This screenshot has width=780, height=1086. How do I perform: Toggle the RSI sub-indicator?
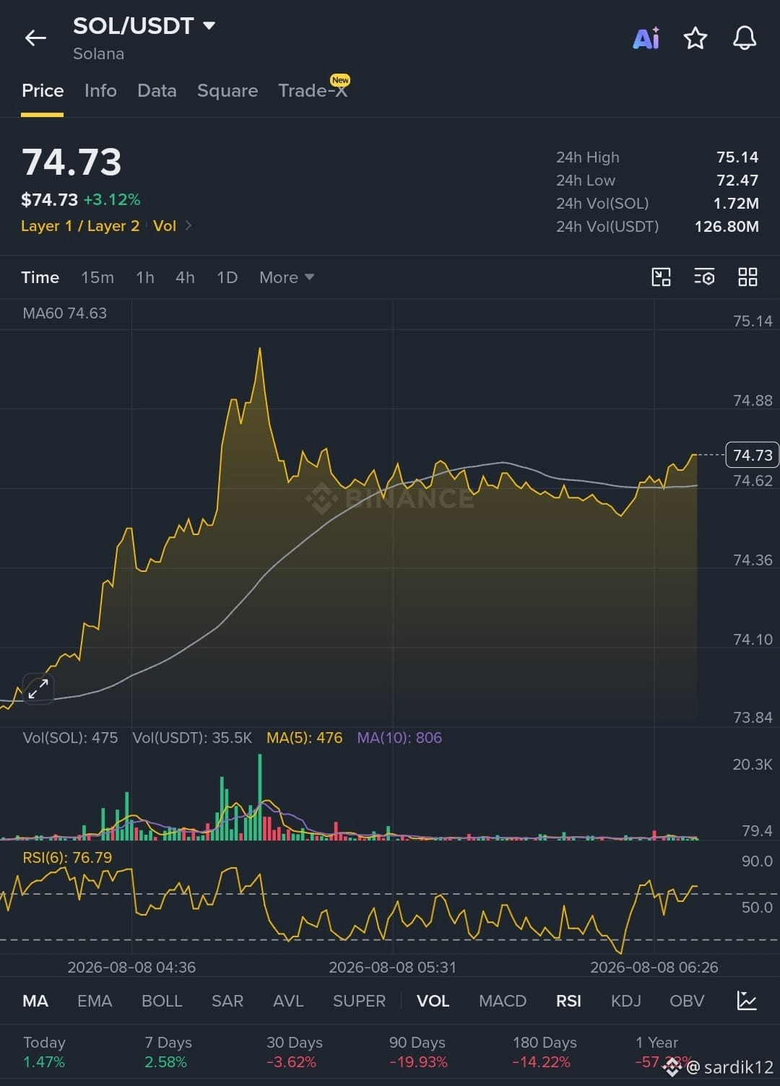[568, 1001]
